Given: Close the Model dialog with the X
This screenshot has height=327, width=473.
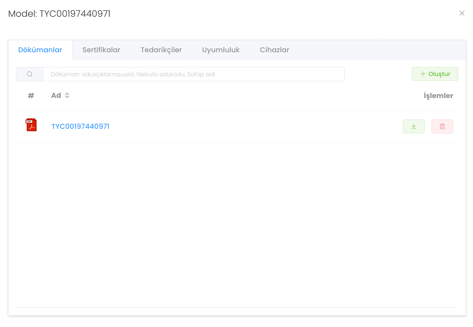Looking at the screenshot, I should (462, 13).
